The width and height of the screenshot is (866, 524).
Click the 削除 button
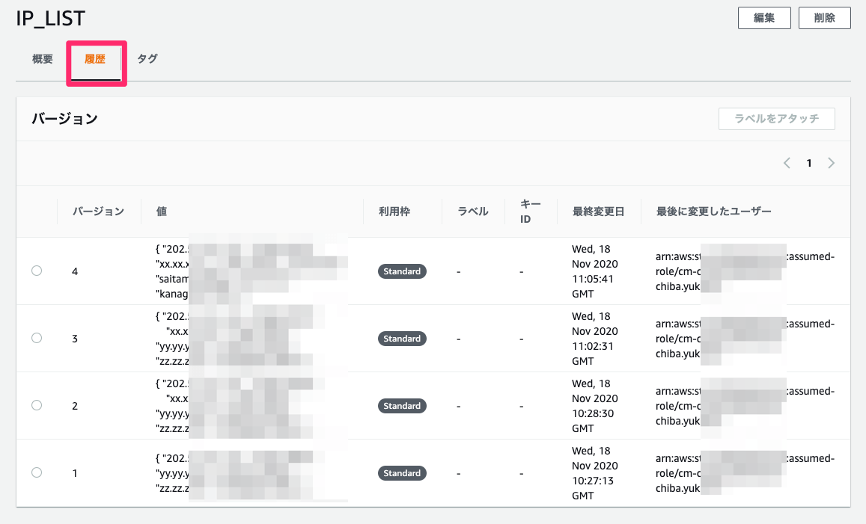[824, 17]
